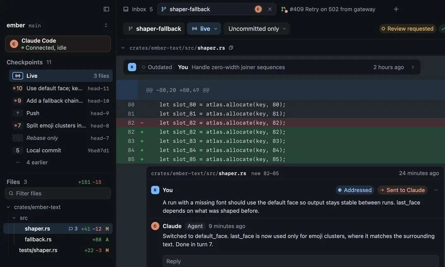
Task: Select checkpoint 9 Add a fallback chain
Action: [61, 101]
